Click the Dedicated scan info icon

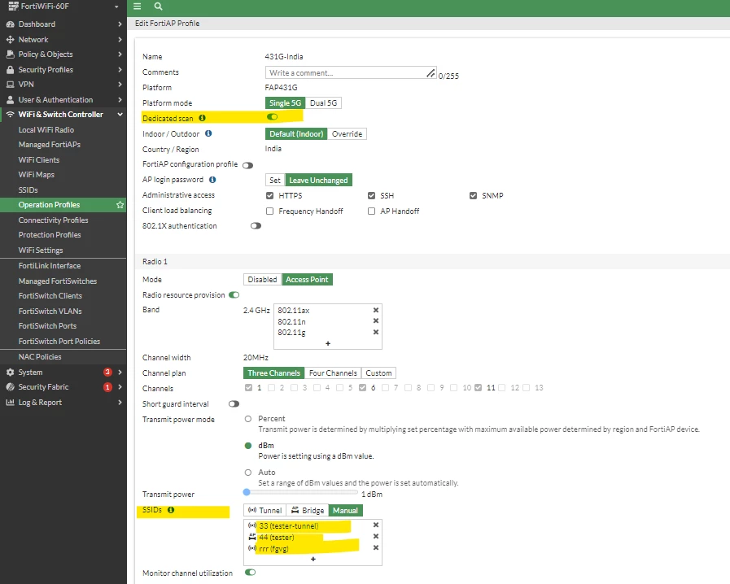click(202, 118)
